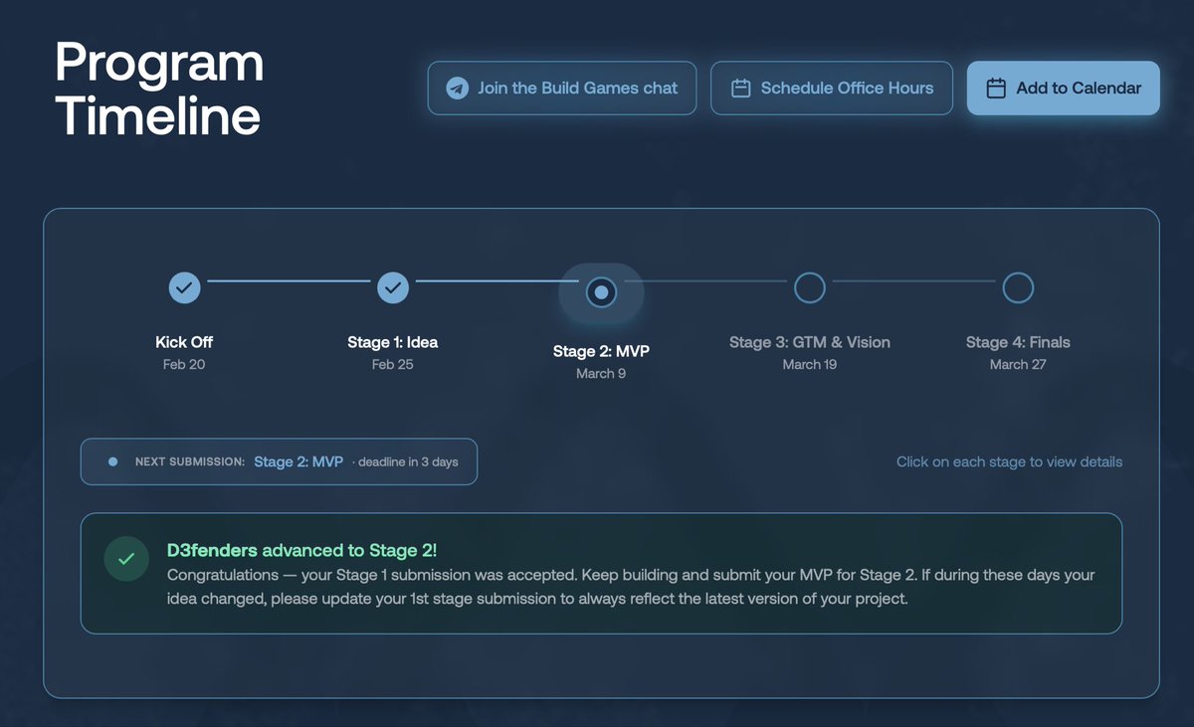Screen dimensions: 1194x727
Task: Click the 'deadline in 3 days' text
Action: pyautogui.click(x=408, y=462)
